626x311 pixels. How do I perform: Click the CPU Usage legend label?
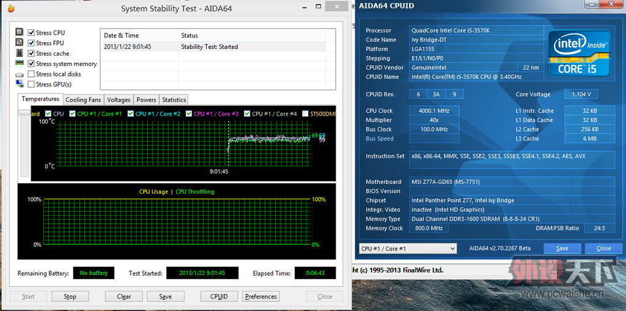click(153, 192)
